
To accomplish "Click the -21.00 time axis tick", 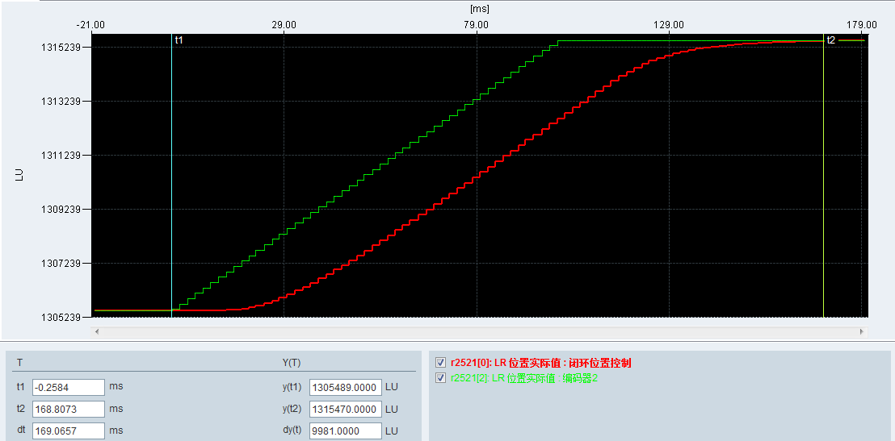I will [90, 24].
